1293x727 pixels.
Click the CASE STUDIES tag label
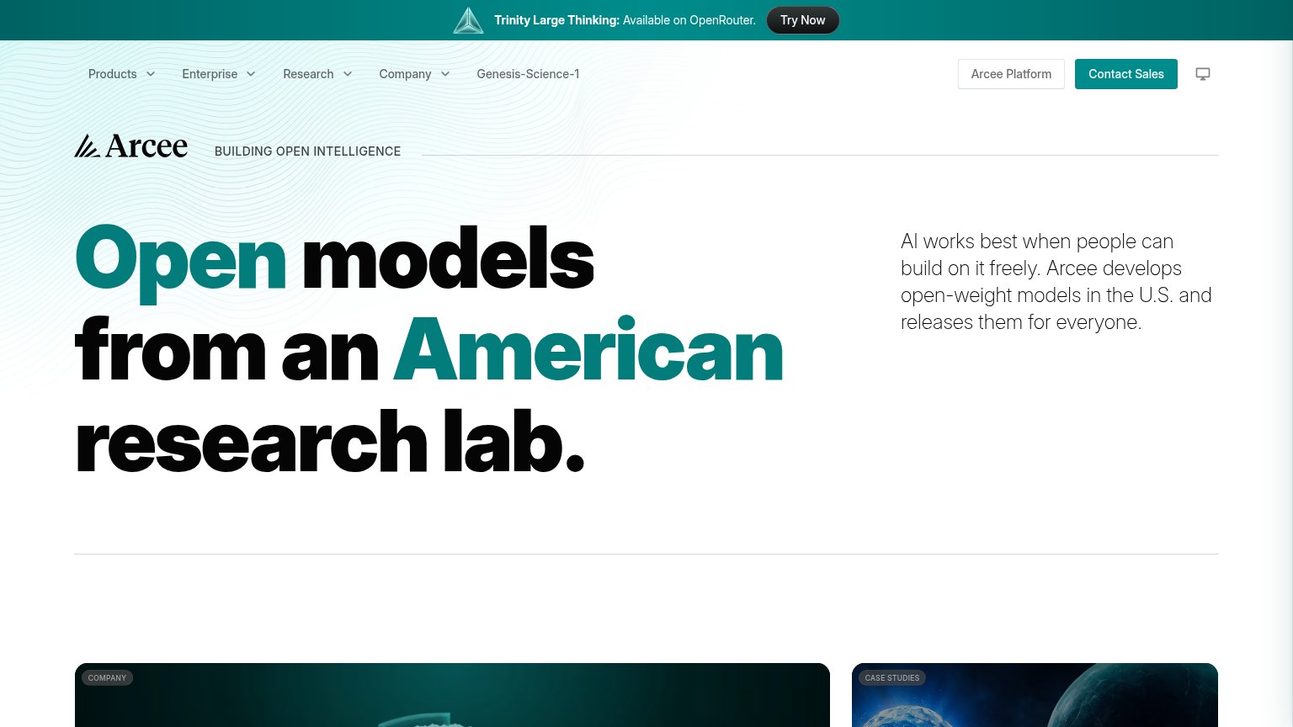[x=892, y=677]
